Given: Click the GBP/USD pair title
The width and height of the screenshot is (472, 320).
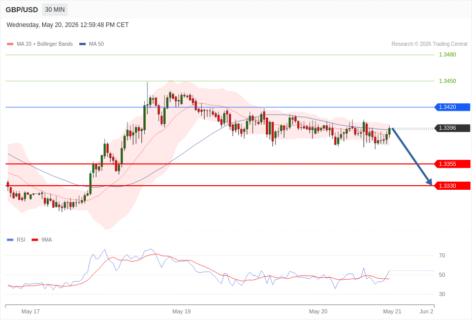Looking at the screenshot, I should coord(22,10).
